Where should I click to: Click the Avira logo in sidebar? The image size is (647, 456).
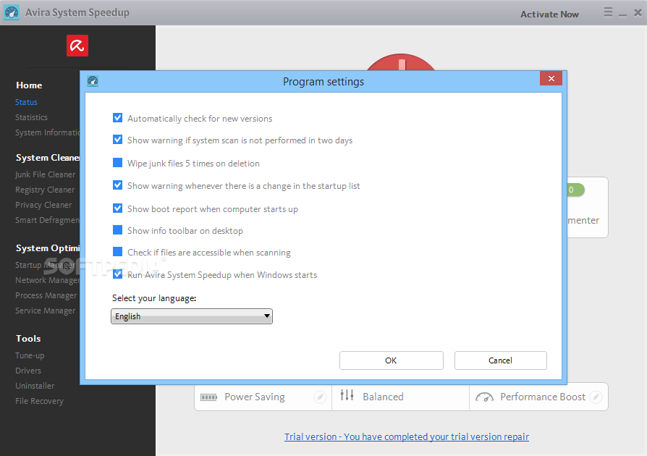click(77, 46)
